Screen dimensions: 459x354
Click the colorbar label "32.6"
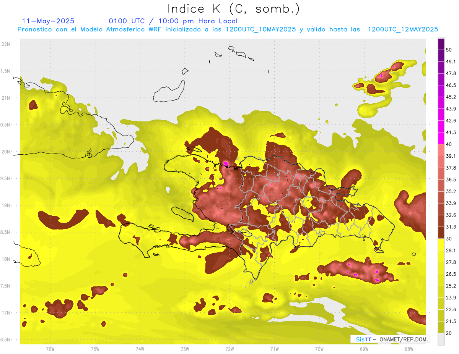click(x=451, y=215)
